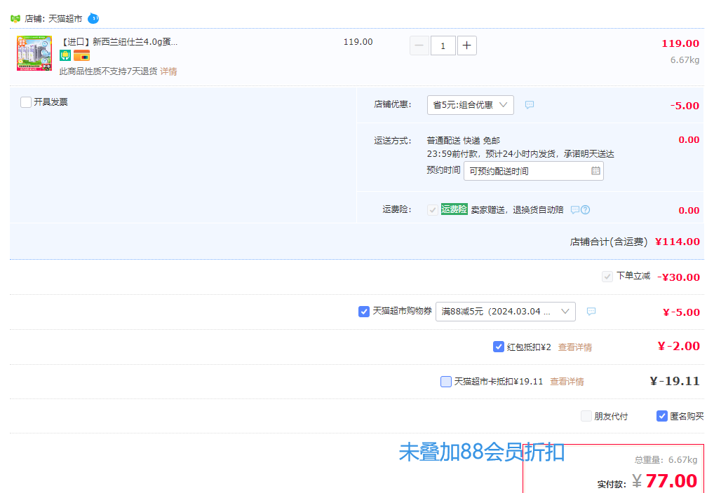This screenshot has height=493, width=714.
Task: Uncheck the 匿名购买 checkbox
Action: [x=662, y=416]
